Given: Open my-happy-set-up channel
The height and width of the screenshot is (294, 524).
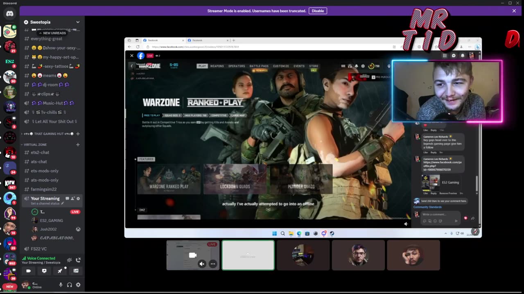Looking at the screenshot, I should [52, 57].
